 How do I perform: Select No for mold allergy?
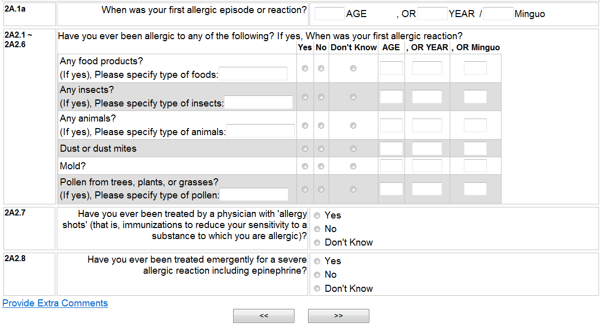(x=321, y=166)
